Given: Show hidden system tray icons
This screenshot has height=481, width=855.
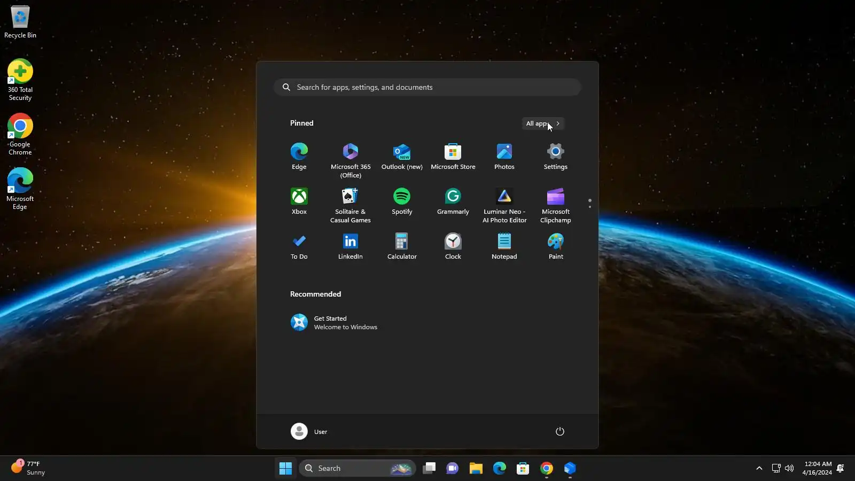Looking at the screenshot, I should pos(759,468).
